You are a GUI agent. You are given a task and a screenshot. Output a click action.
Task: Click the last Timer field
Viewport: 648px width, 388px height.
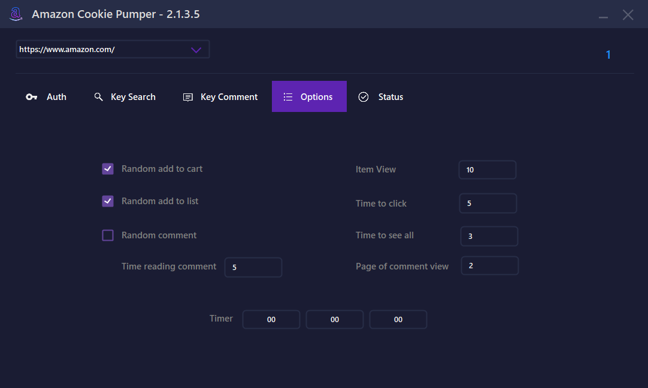tap(398, 319)
